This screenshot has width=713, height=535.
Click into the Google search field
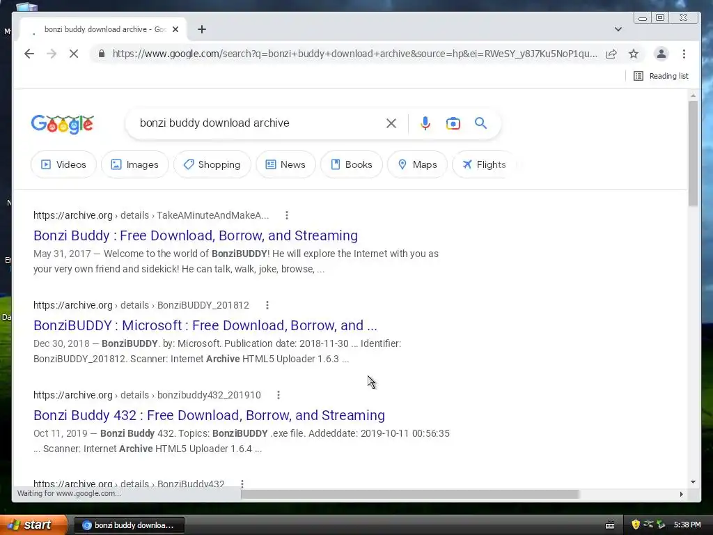point(259,123)
